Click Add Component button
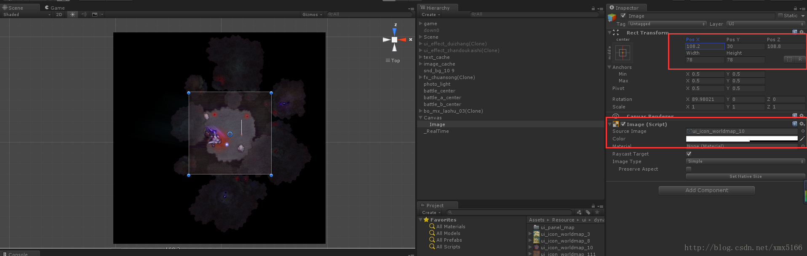Screen dimensions: 807x256 pos(706,190)
